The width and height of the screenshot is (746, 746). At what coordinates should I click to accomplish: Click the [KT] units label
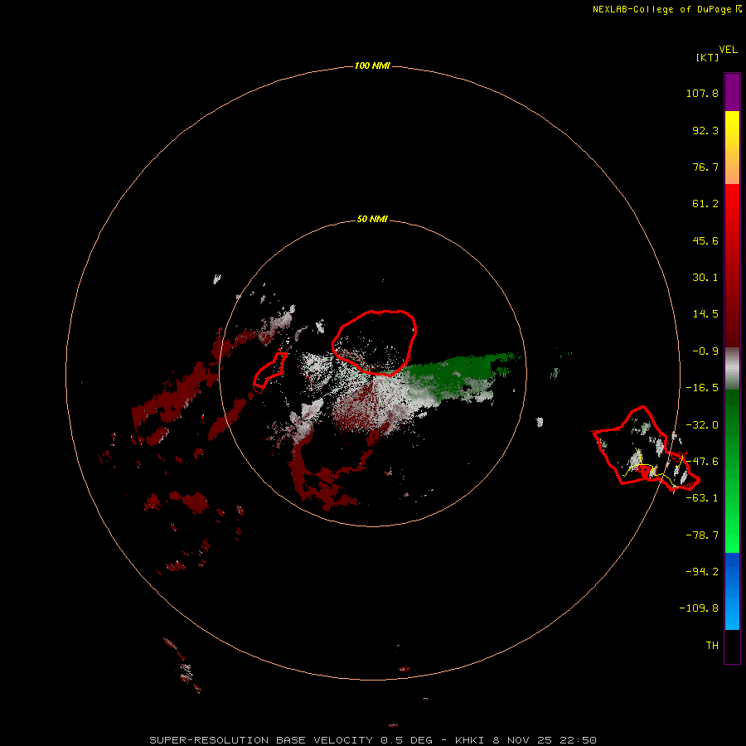pyautogui.click(x=708, y=57)
